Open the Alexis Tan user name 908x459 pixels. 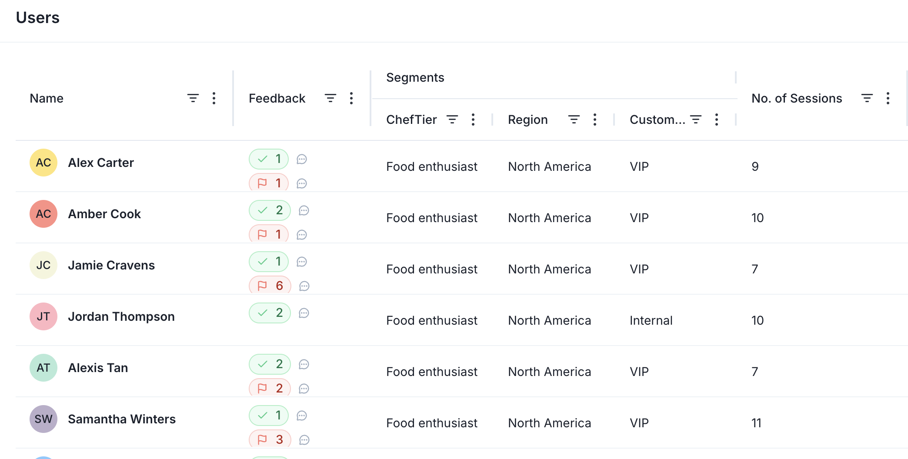(98, 368)
